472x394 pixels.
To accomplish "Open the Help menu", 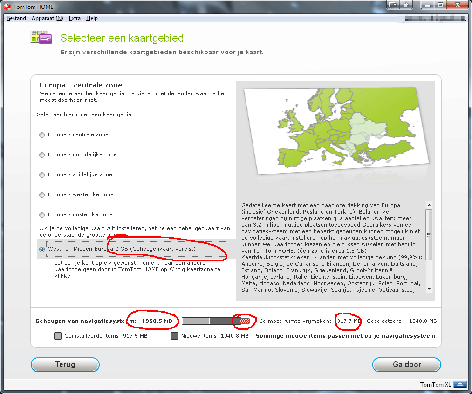I will (92, 18).
